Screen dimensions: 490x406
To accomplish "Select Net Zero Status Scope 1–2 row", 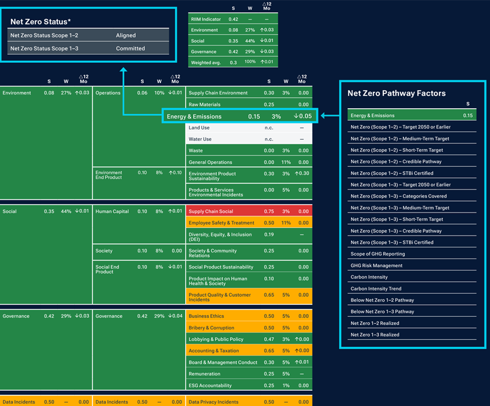I will click(89, 36).
